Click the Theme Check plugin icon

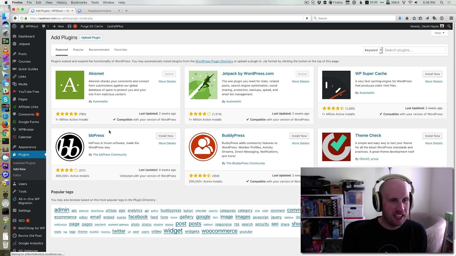click(336, 147)
